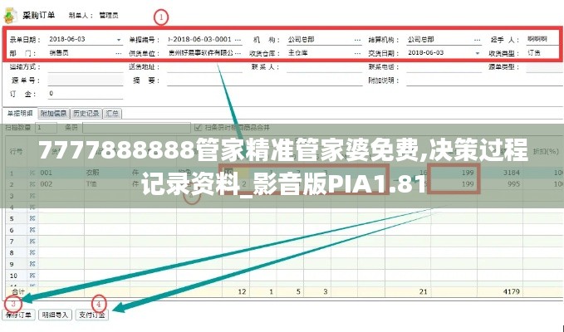564x332 pixels.
Task: Click the 联系电话 input field
Action: [444, 67]
